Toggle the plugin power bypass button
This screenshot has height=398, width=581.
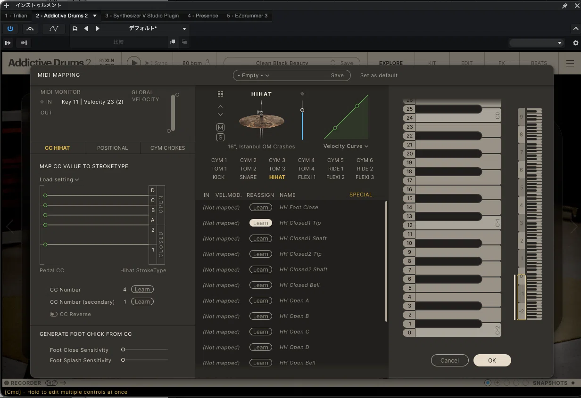[10, 29]
